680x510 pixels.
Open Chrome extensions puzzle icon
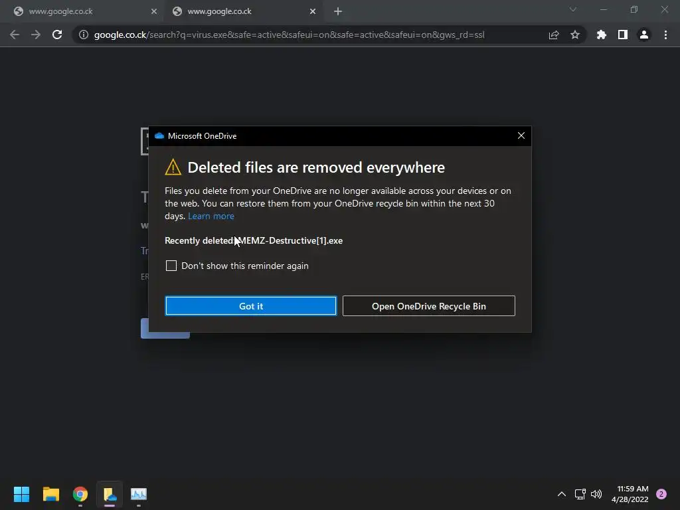[602, 35]
